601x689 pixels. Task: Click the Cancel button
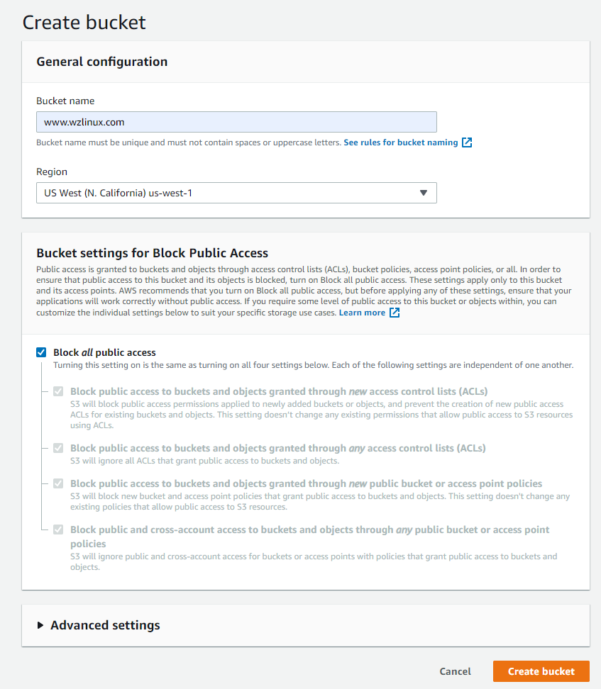coord(455,671)
